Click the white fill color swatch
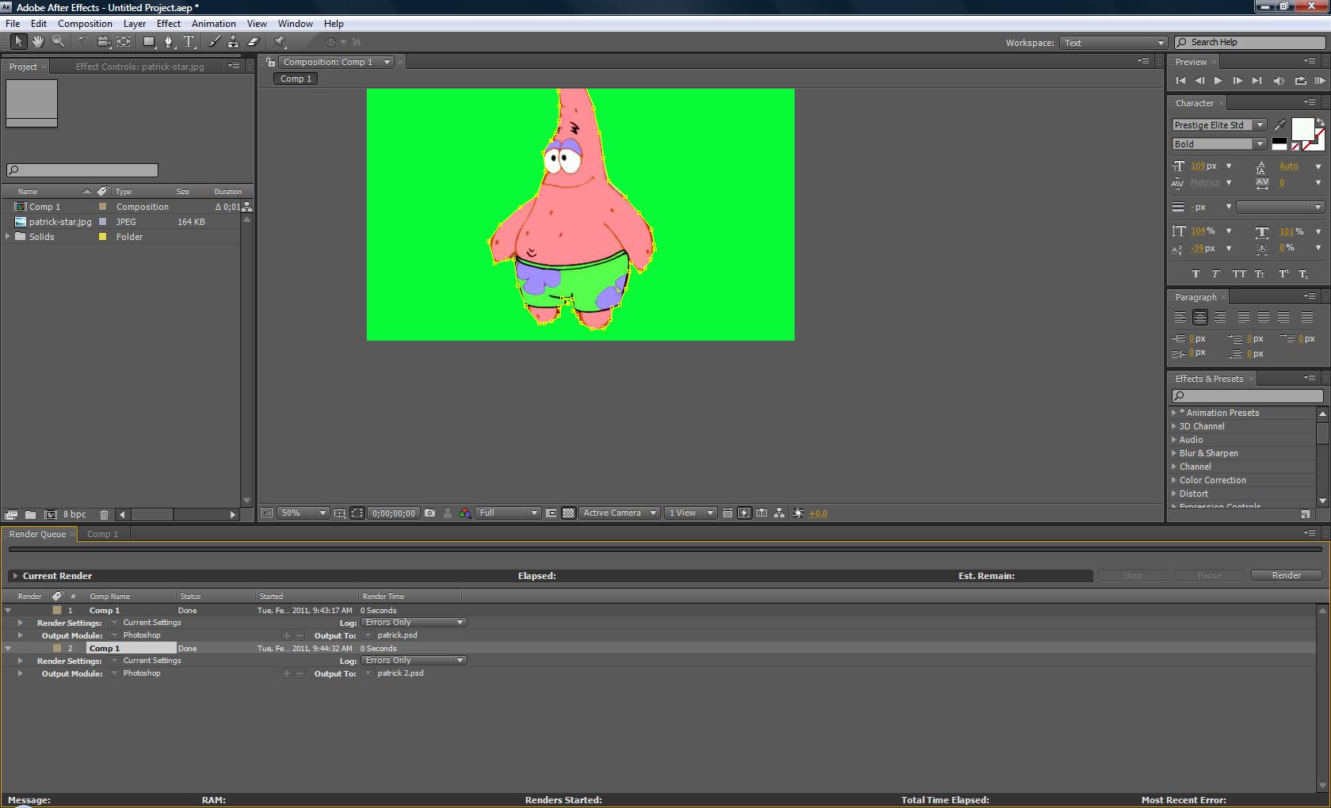The height and width of the screenshot is (808, 1331). [x=1302, y=128]
